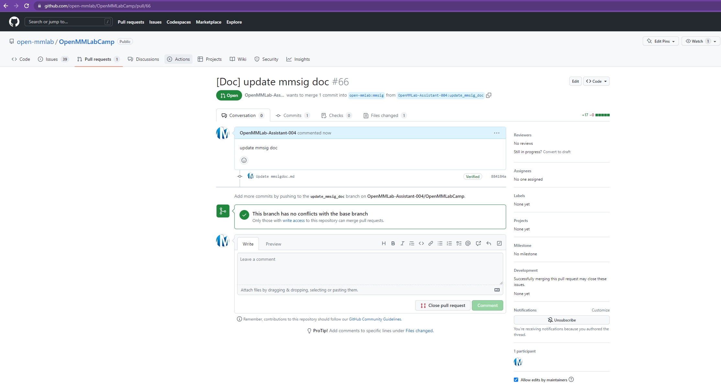Image resolution: width=721 pixels, height=390 pixels.
Task: Switch to the Files changed tab
Action: 384,116
